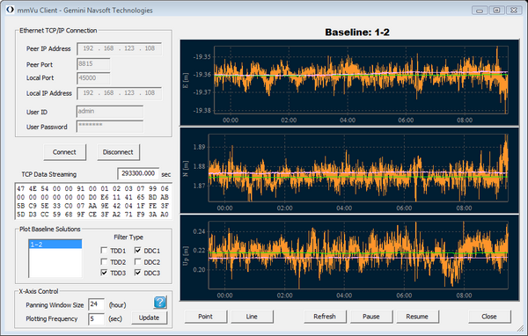Image resolution: width=528 pixels, height=336 pixels.
Task: Switch plot to Line mode
Action: [x=252, y=317]
